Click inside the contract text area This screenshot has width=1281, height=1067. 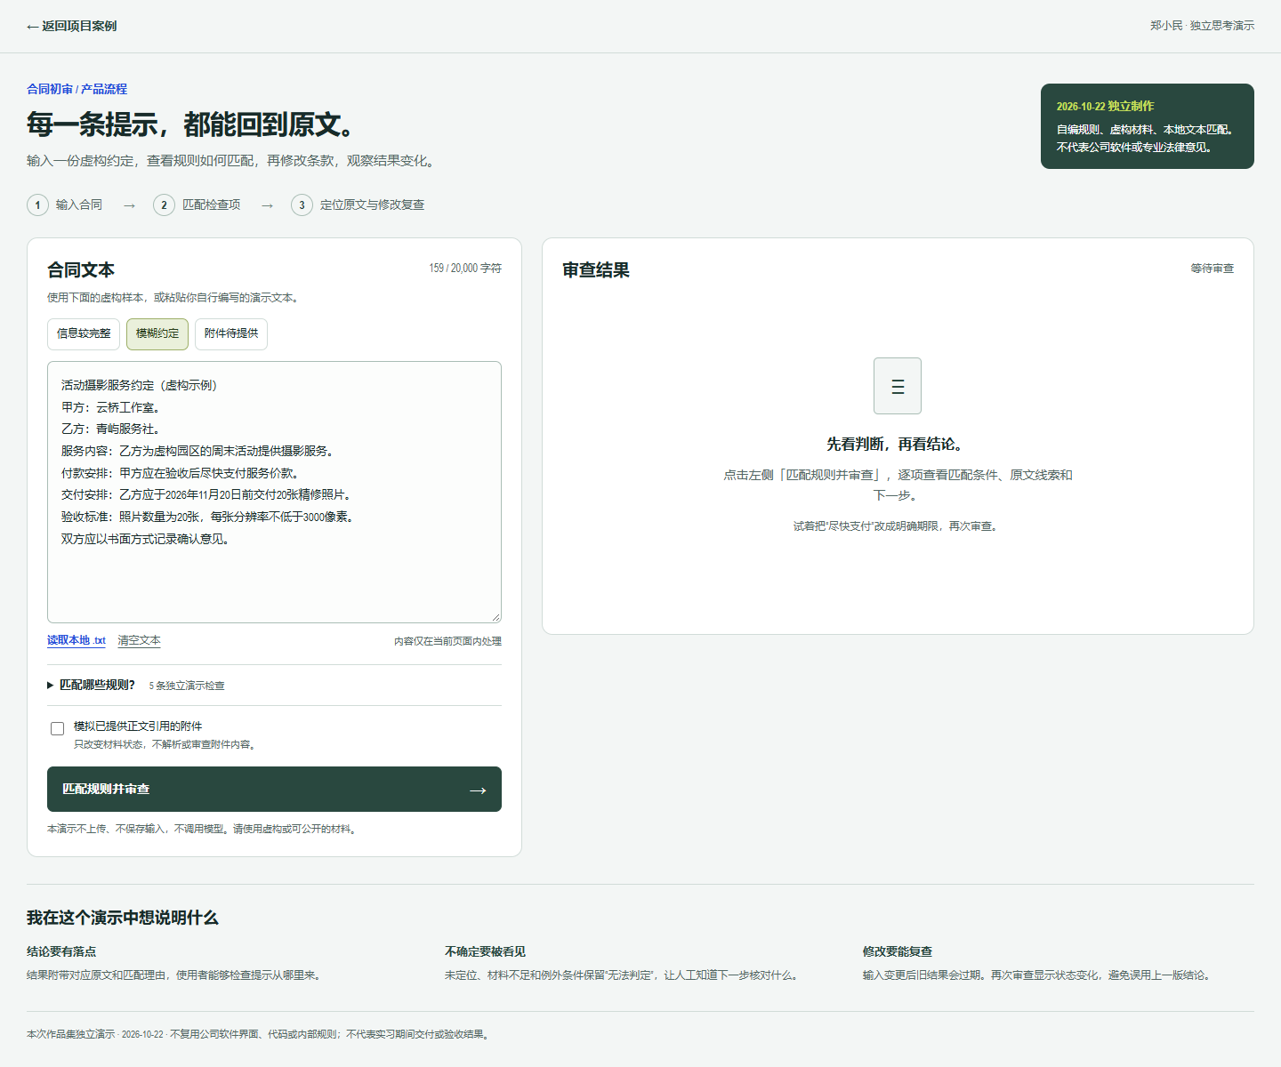pyautogui.click(x=274, y=492)
